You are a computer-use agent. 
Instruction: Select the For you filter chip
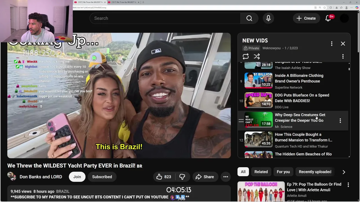click(x=283, y=172)
